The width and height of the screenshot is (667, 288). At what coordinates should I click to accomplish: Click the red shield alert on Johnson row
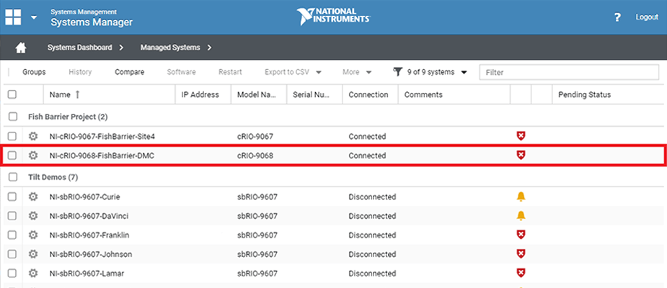click(521, 253)
